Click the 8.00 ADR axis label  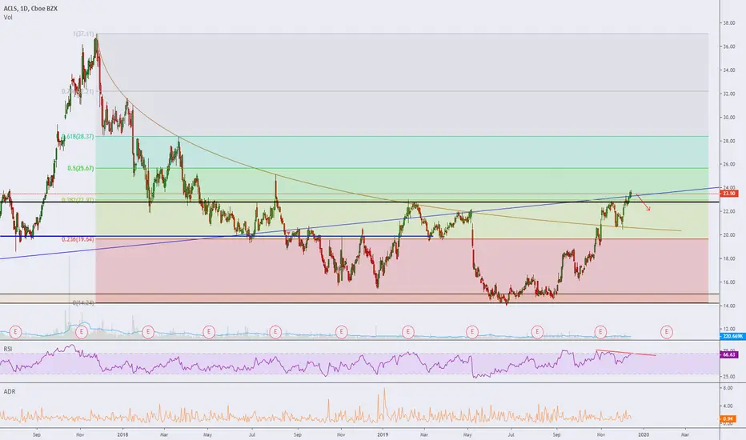pyautogui.click(x=728, y=388)
